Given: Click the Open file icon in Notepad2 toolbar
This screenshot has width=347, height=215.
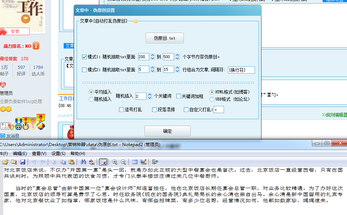Looking at the screenshot, I should tap(5, 162).
